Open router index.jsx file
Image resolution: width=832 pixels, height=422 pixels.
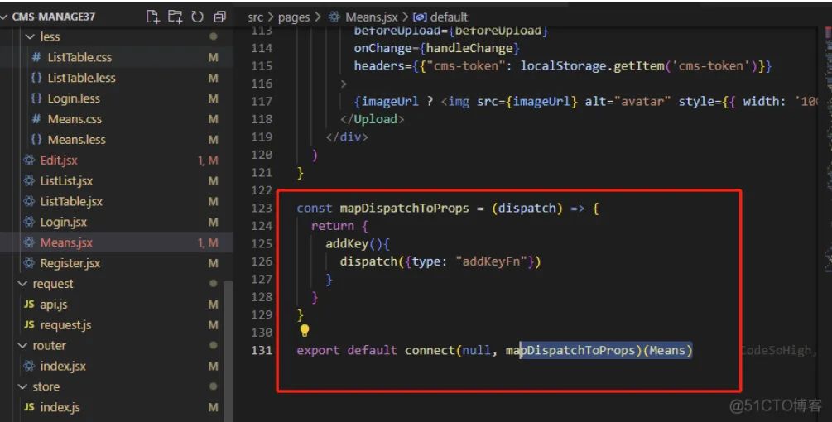(63, 367)
